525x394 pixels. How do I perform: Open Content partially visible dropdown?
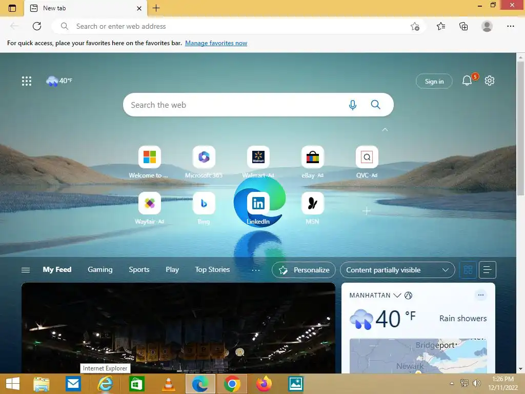point(397,270)
